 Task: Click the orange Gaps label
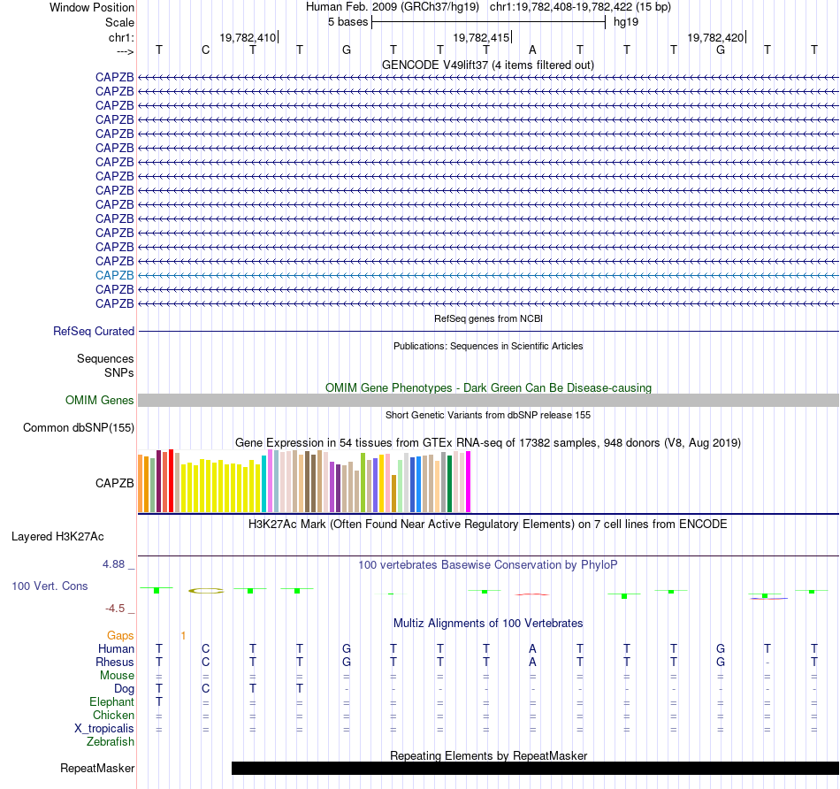[x=120, y=635]
